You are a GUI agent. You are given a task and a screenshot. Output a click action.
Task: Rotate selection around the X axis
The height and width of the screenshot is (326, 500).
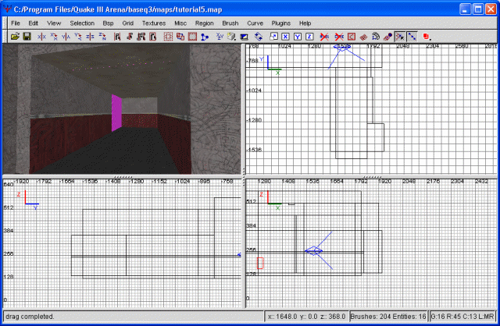pyautogui.click(x=54, y=37)
